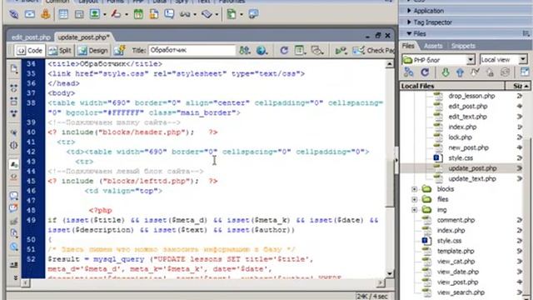Switch to Code view

point(30,51)
